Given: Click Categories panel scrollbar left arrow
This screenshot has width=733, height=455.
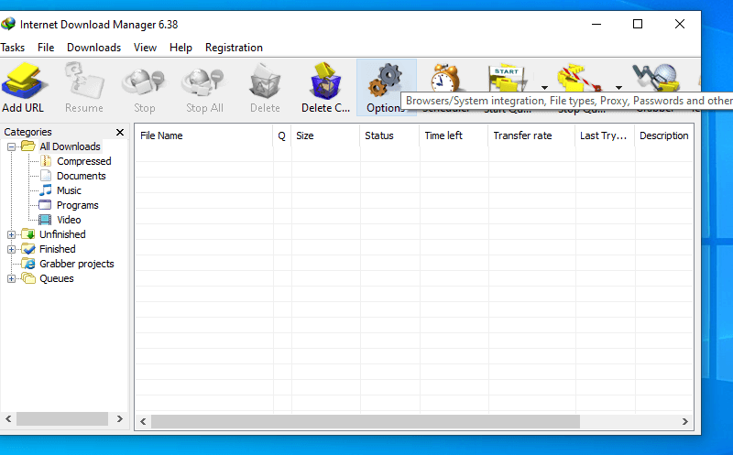Looking at the screenshot, I should (x=8, y=419).
